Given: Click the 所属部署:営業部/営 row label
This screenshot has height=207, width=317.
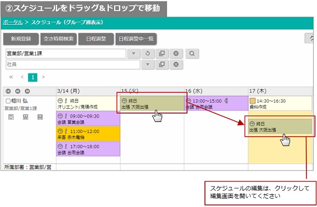Looking at the screenshot, I should pos(27,167).
